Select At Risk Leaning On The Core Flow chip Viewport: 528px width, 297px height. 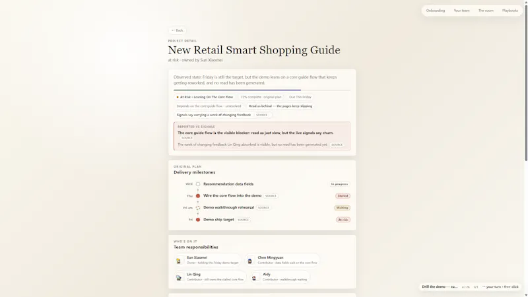coord(205,97)
